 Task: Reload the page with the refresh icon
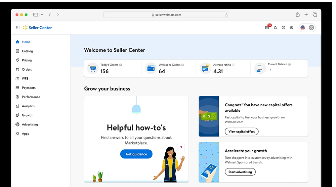(x=226, y=15)
